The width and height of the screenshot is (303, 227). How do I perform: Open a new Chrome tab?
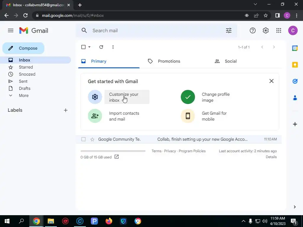click(x=80, y=5)
